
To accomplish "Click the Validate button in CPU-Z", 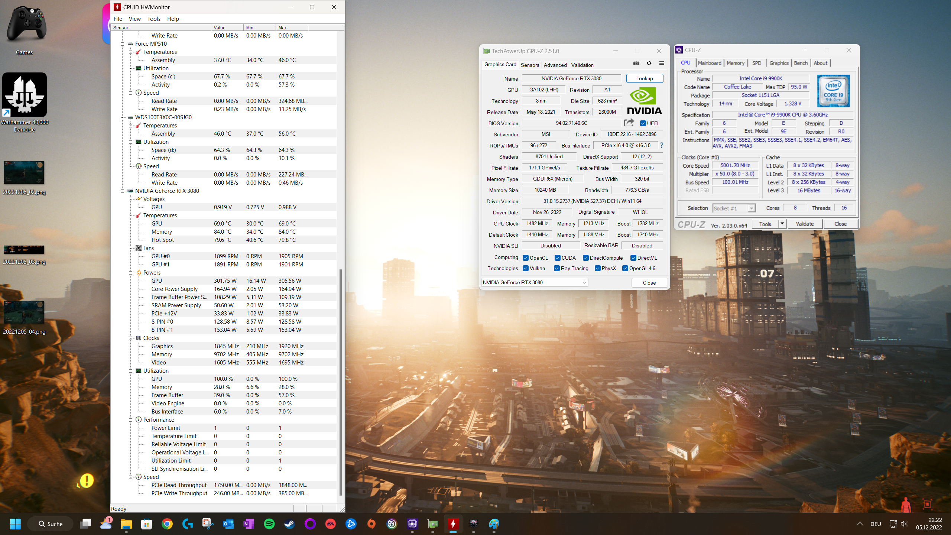I will click(805, 224).
